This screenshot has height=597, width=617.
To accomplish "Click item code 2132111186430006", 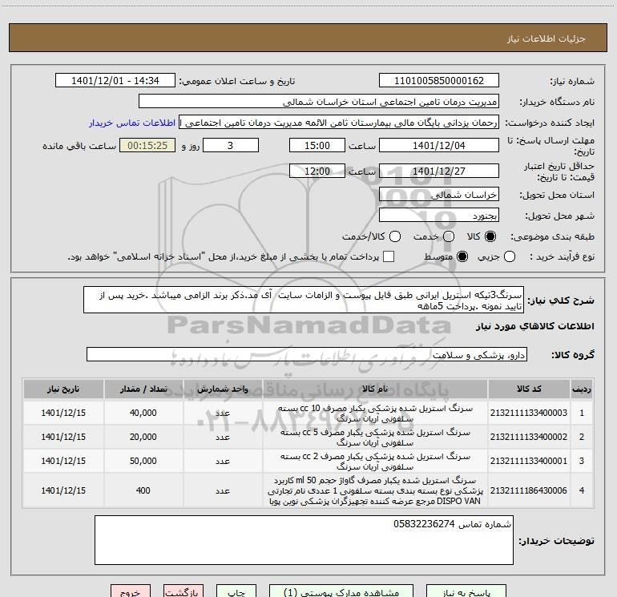I will click(529, 490).
